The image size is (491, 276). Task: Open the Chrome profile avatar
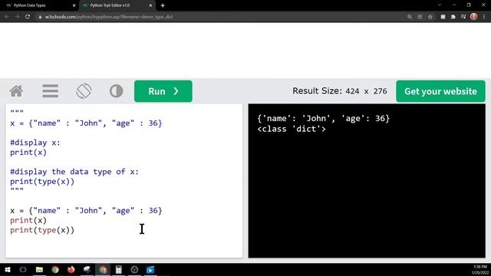pos(474,17)
